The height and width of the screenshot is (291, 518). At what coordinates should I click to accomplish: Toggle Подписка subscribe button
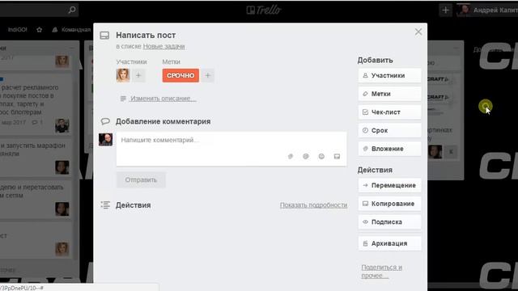pos(389,222)
